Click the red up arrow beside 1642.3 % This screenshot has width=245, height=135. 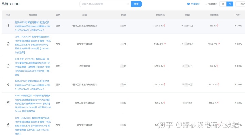coord(165,44)
